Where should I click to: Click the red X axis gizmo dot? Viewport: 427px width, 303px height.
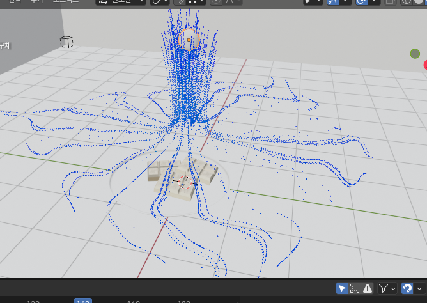(x=424, y=65)
